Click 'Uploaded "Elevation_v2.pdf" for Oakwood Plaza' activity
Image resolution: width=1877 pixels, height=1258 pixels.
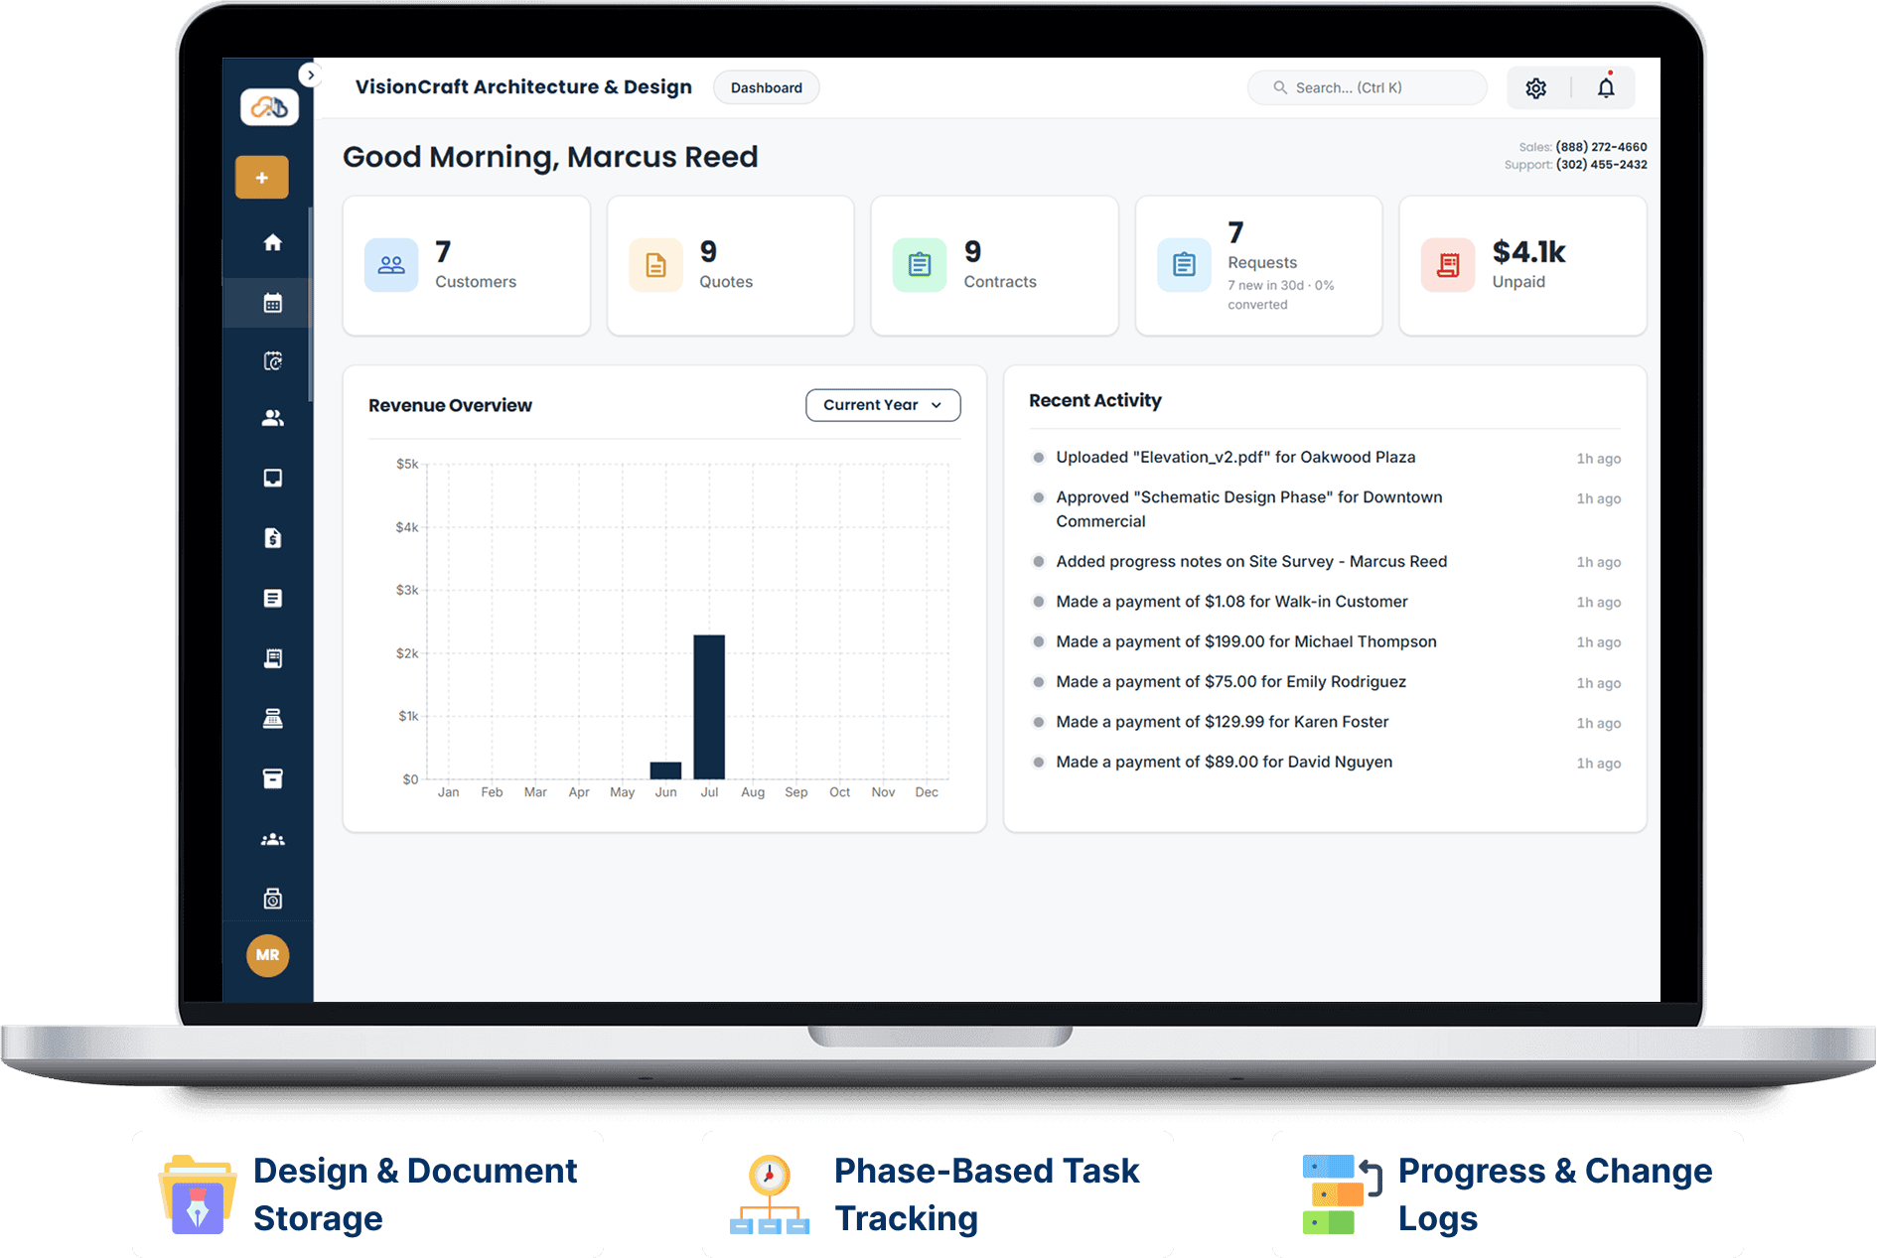pos(1235,457)
